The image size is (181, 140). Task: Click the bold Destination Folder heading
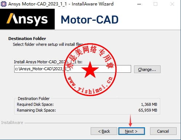click(x=27, y=39)
